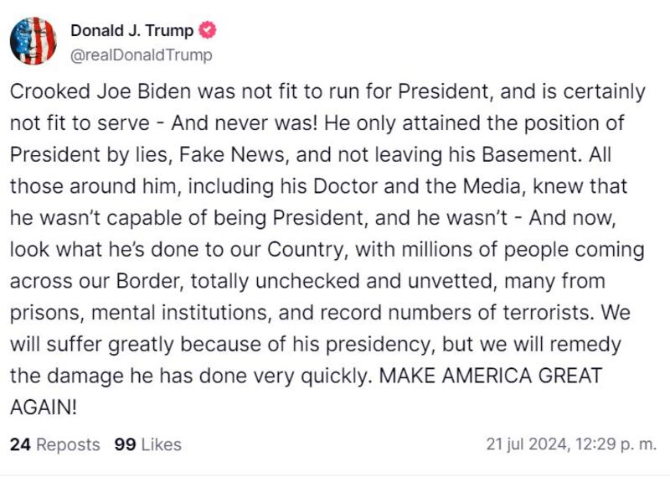Click the line beginning will suffer greatly

[316, 345]
